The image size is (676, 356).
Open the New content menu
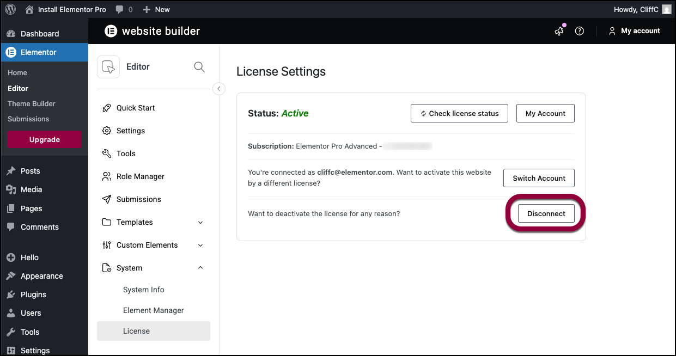156,9
